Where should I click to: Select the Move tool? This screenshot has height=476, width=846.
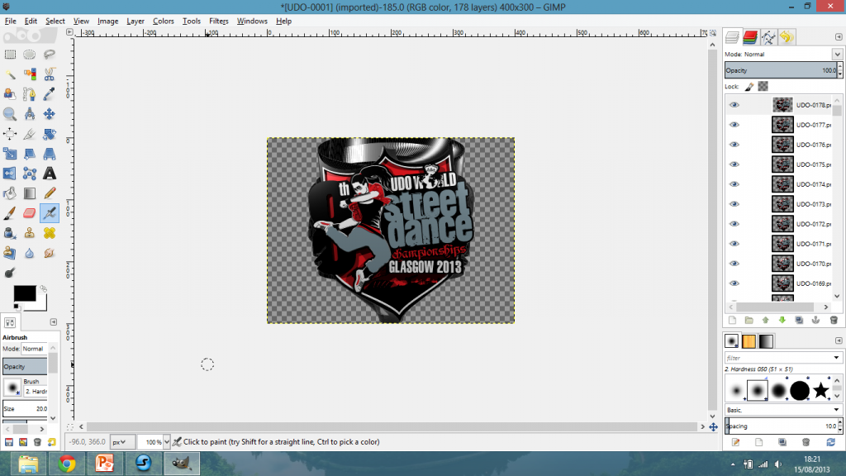click(x=49, y=114)
